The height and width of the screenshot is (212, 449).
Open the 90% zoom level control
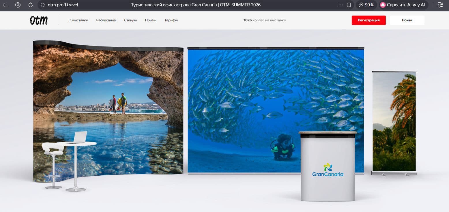(366, 5)
